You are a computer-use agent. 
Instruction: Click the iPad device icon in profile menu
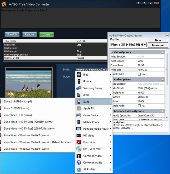click(x=79, y=75)
